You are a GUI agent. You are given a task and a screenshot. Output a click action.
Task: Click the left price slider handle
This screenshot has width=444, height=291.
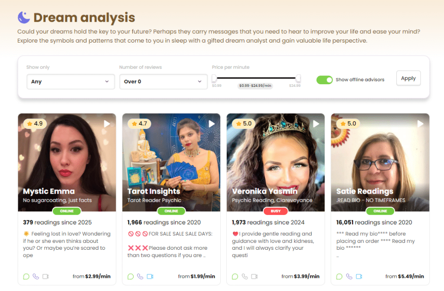[x=214, y=78]
